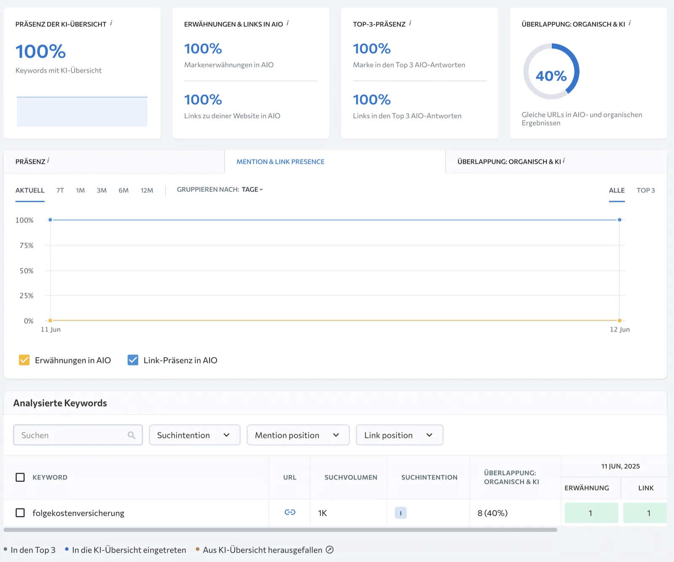Screen dimensions: 674x562
Task: Select the 1M time range
Action: 80,191
